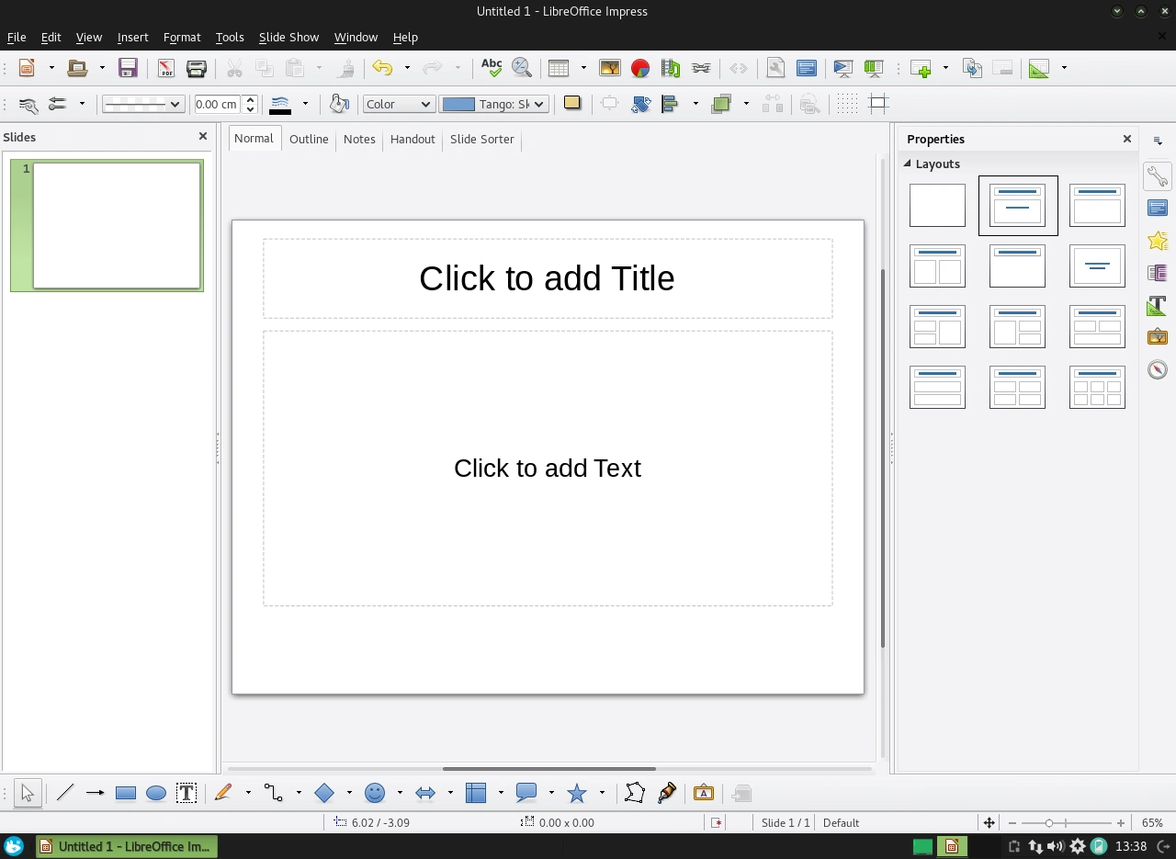Image resolution: width=1176 pixels, height=859 pixels.
Task: Close the Slides panel
Action: coord(202,136)
